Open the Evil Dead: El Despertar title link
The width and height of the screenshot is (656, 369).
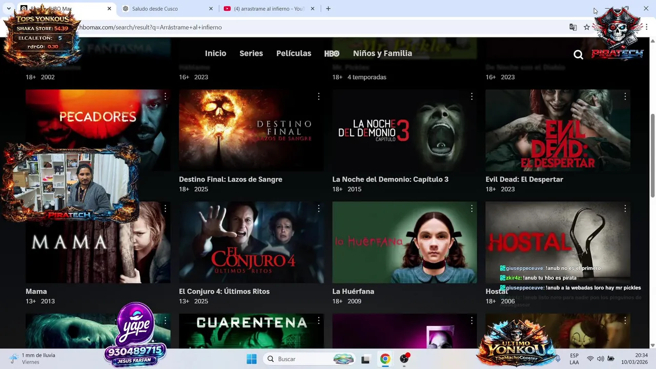[x=524, y=179]
